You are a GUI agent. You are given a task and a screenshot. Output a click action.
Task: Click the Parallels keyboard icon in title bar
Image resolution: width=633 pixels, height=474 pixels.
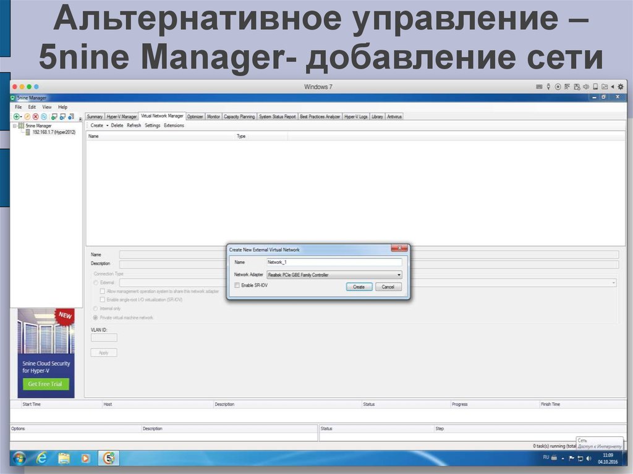[539, 87]
